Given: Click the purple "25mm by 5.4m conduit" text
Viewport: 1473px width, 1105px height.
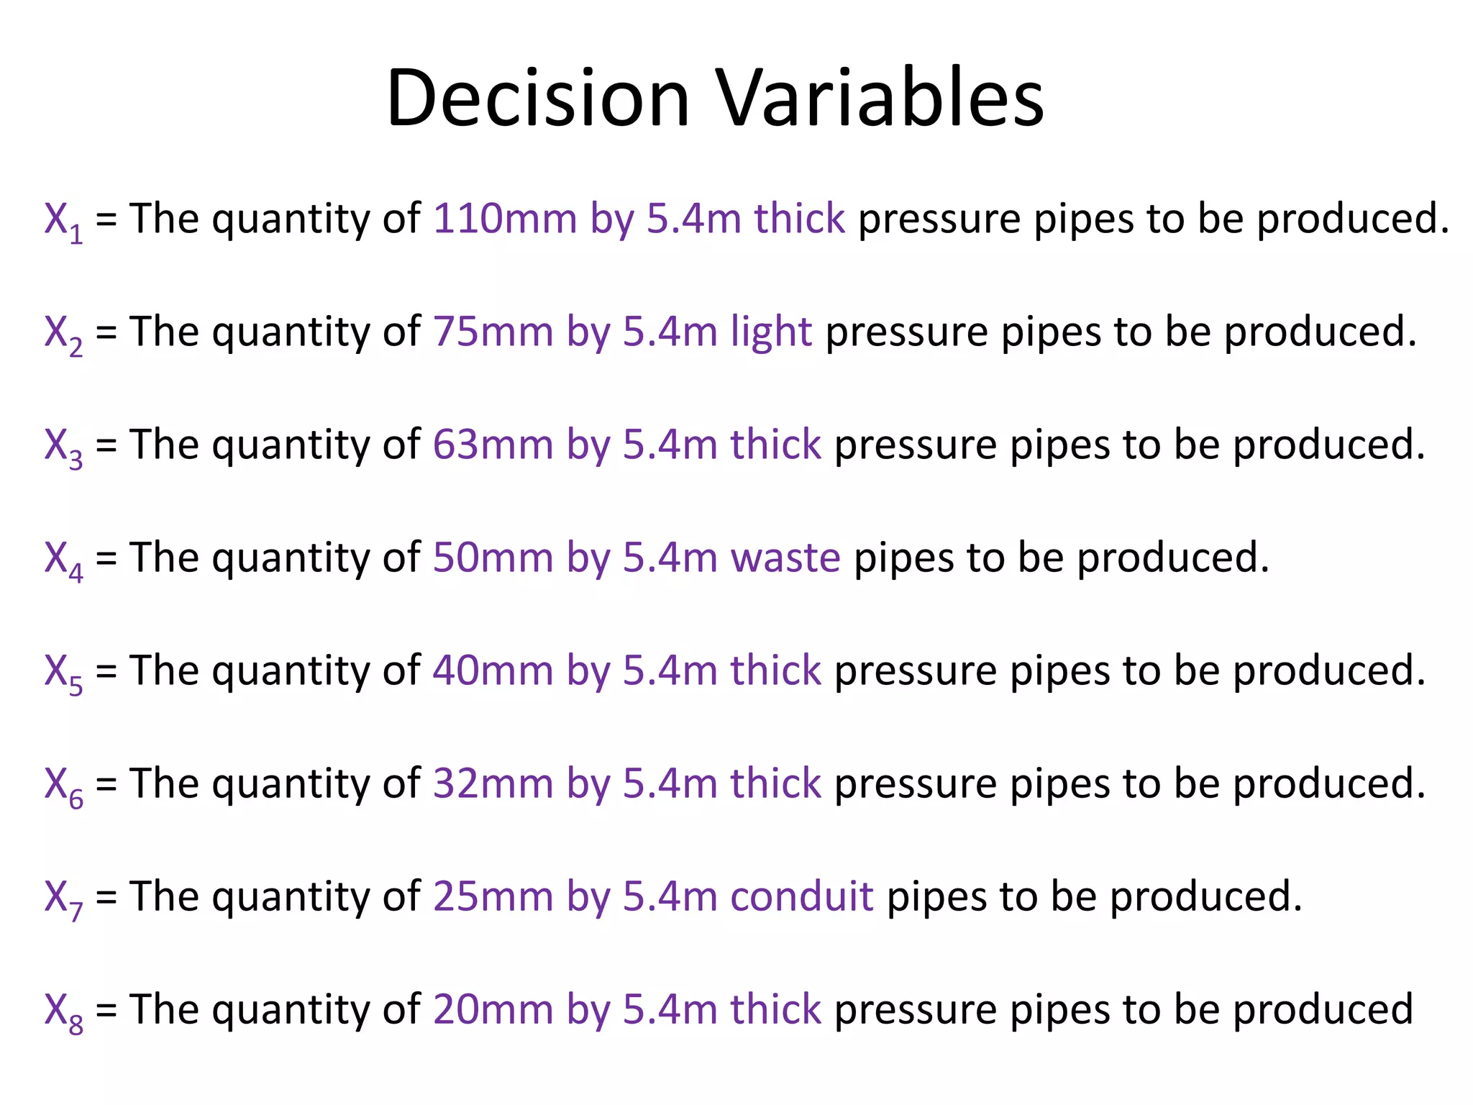Looking at the screenshot, I should coord(653,896).
